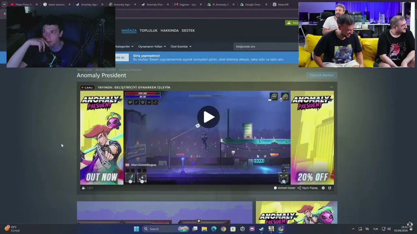Close the Google Drive tab
The image size is (417, 234).
pyautogui.click(x=266, y=5)
